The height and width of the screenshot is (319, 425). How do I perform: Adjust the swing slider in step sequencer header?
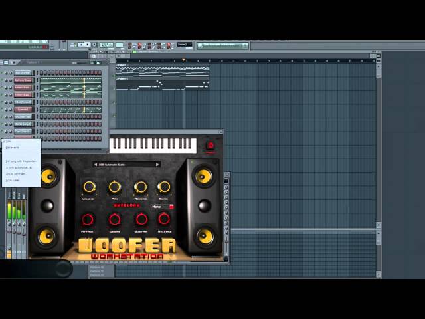point(78,62)
